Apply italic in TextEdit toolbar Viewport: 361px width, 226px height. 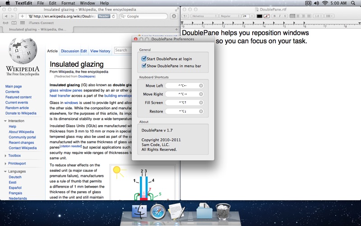tap(280, 16)
